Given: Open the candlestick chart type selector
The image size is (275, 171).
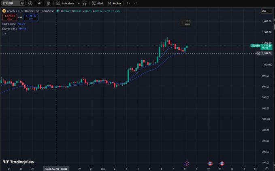Looking at the screenshot, I should click(49, 3).
